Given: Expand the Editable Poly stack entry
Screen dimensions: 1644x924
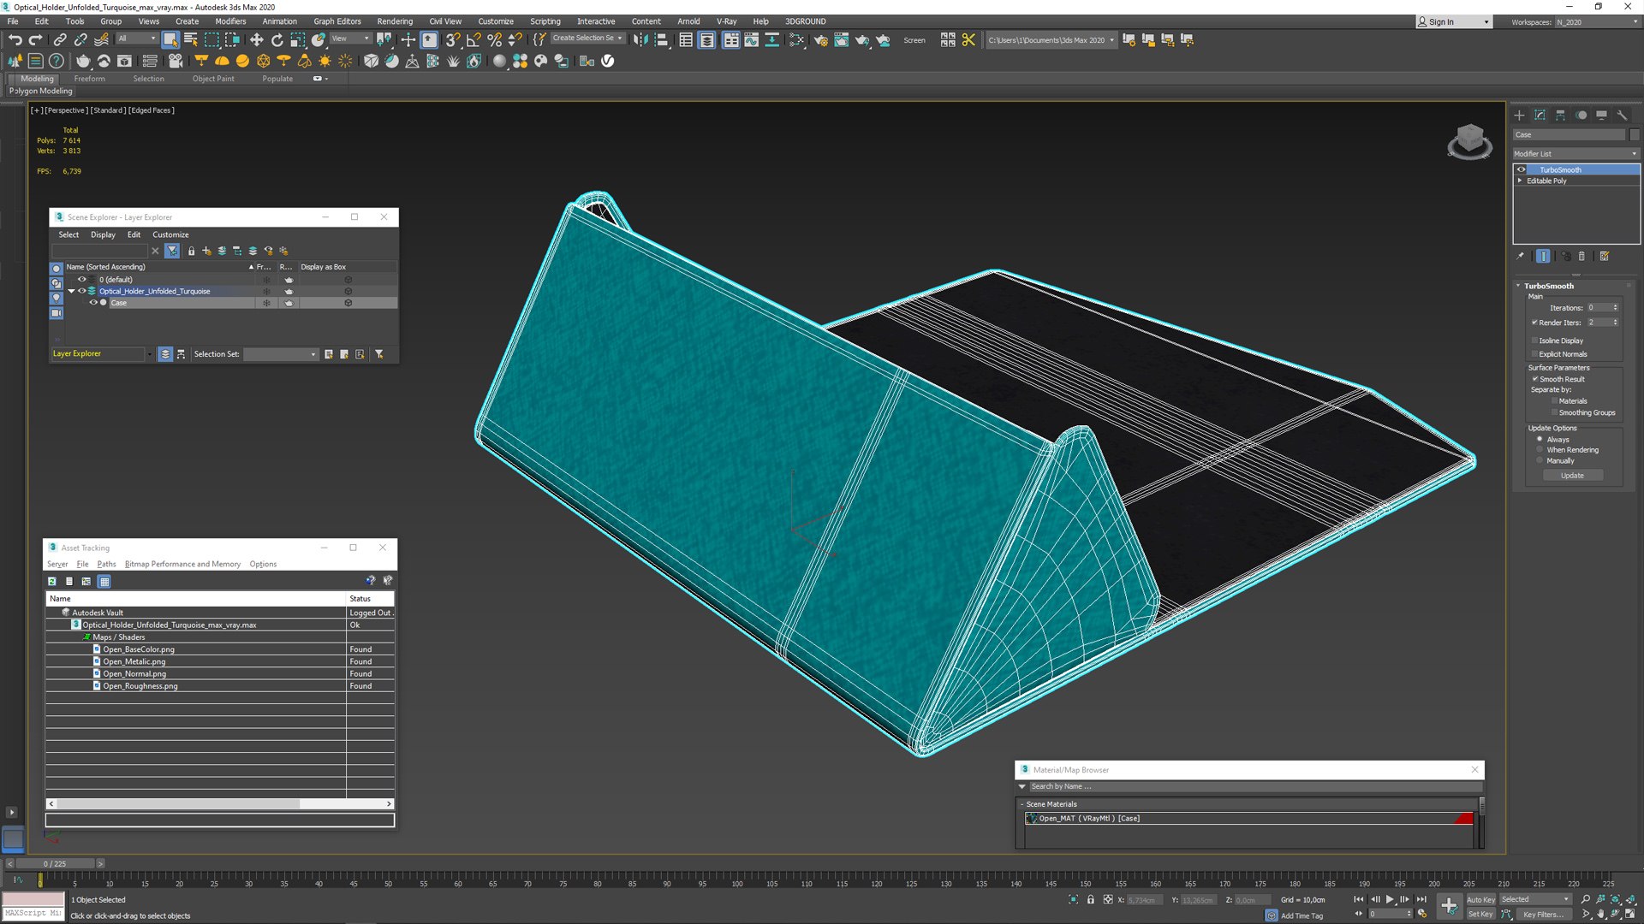Looking at the screenshot, I should coord(1520,181).
